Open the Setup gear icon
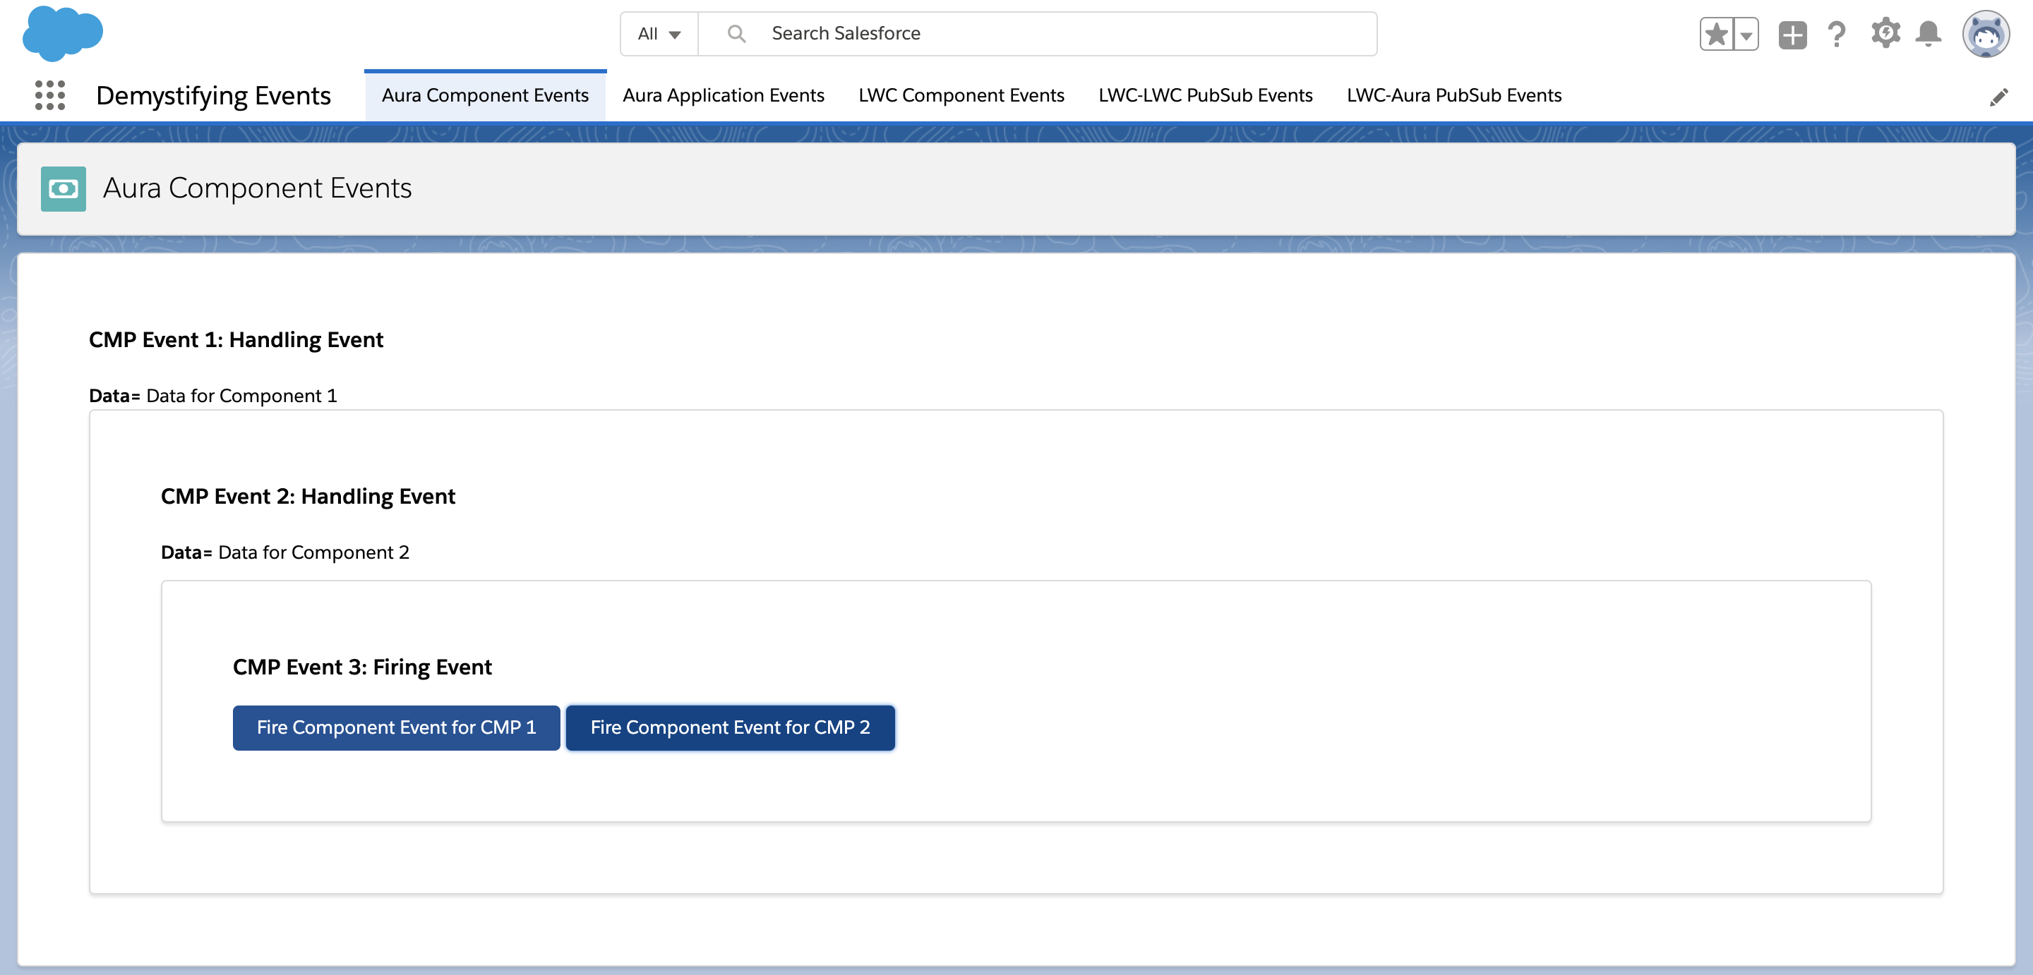This screenshot has width=2033, height=975. click(x=1885, y=34)
